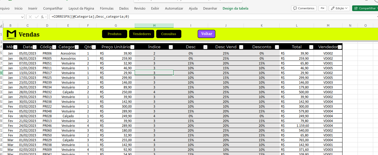Select the active Índice cell in PR017 row
This screenshot has width=378, height=155.
pos(154,73)
